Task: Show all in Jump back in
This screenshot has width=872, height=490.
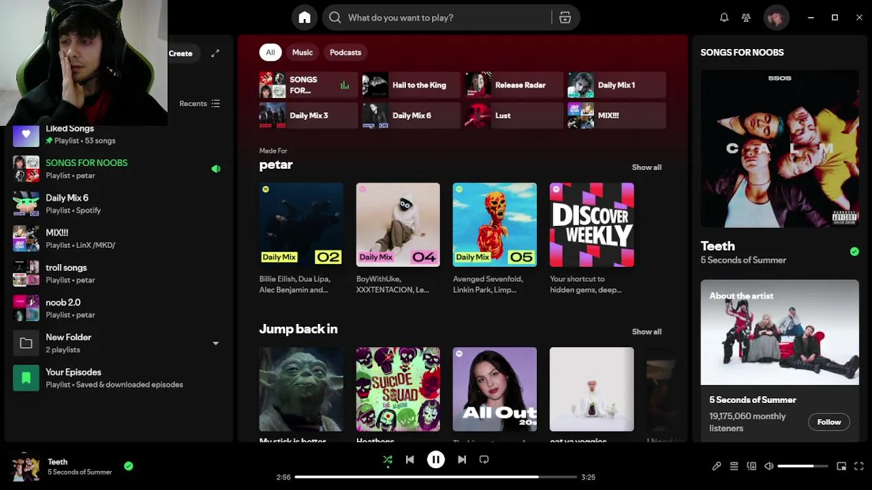Action: 647,332
